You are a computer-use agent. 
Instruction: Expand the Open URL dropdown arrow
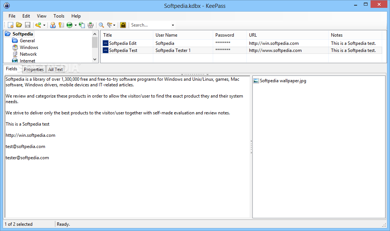[x=76, y=25]
